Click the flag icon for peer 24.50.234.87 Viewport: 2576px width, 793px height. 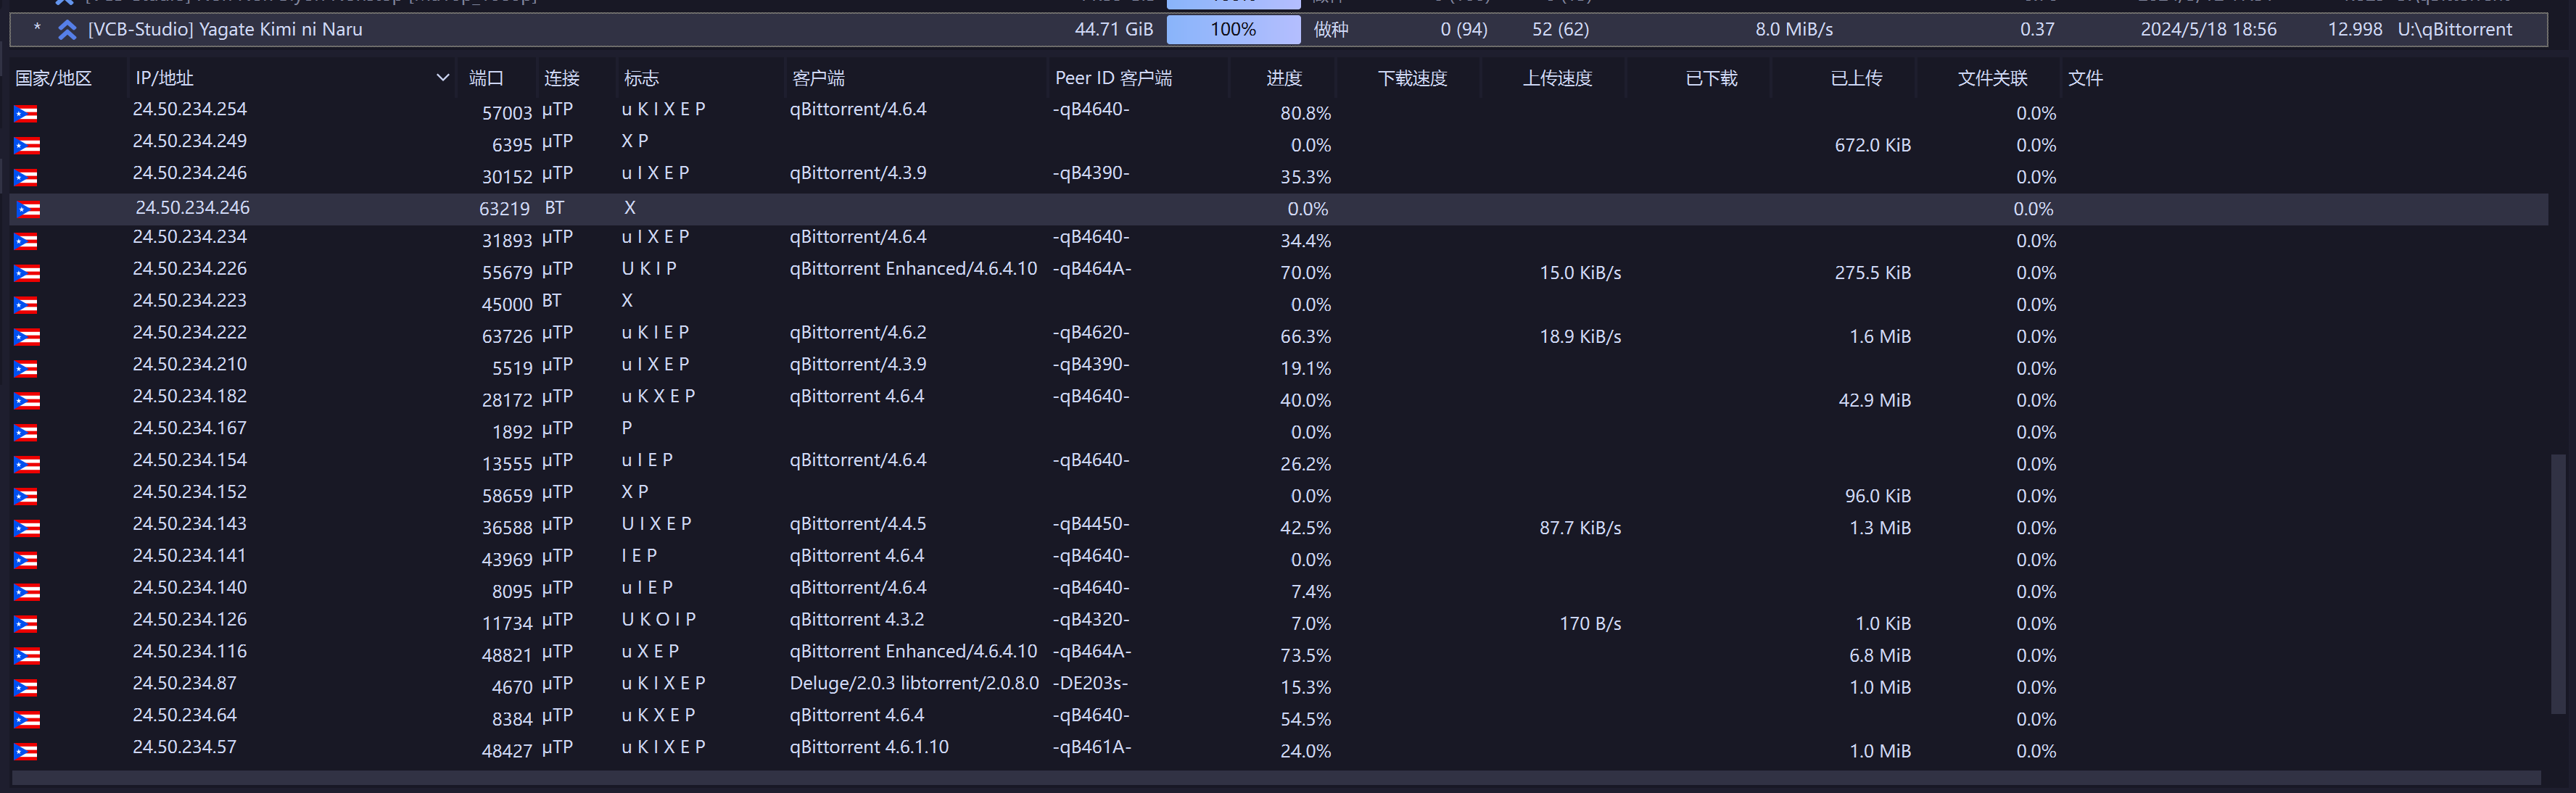tap(26, 688)
